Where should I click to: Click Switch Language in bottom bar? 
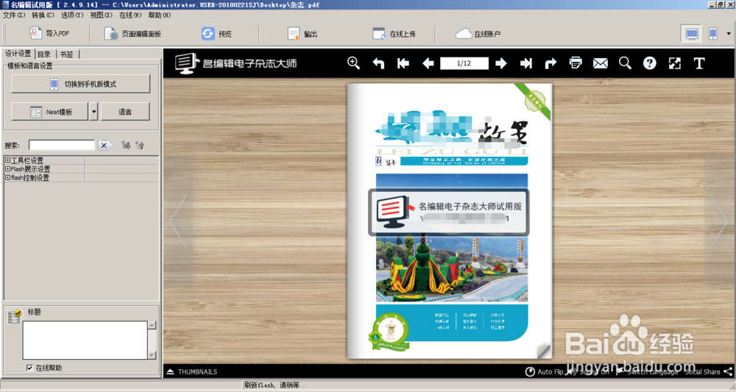tap(647, 371)
